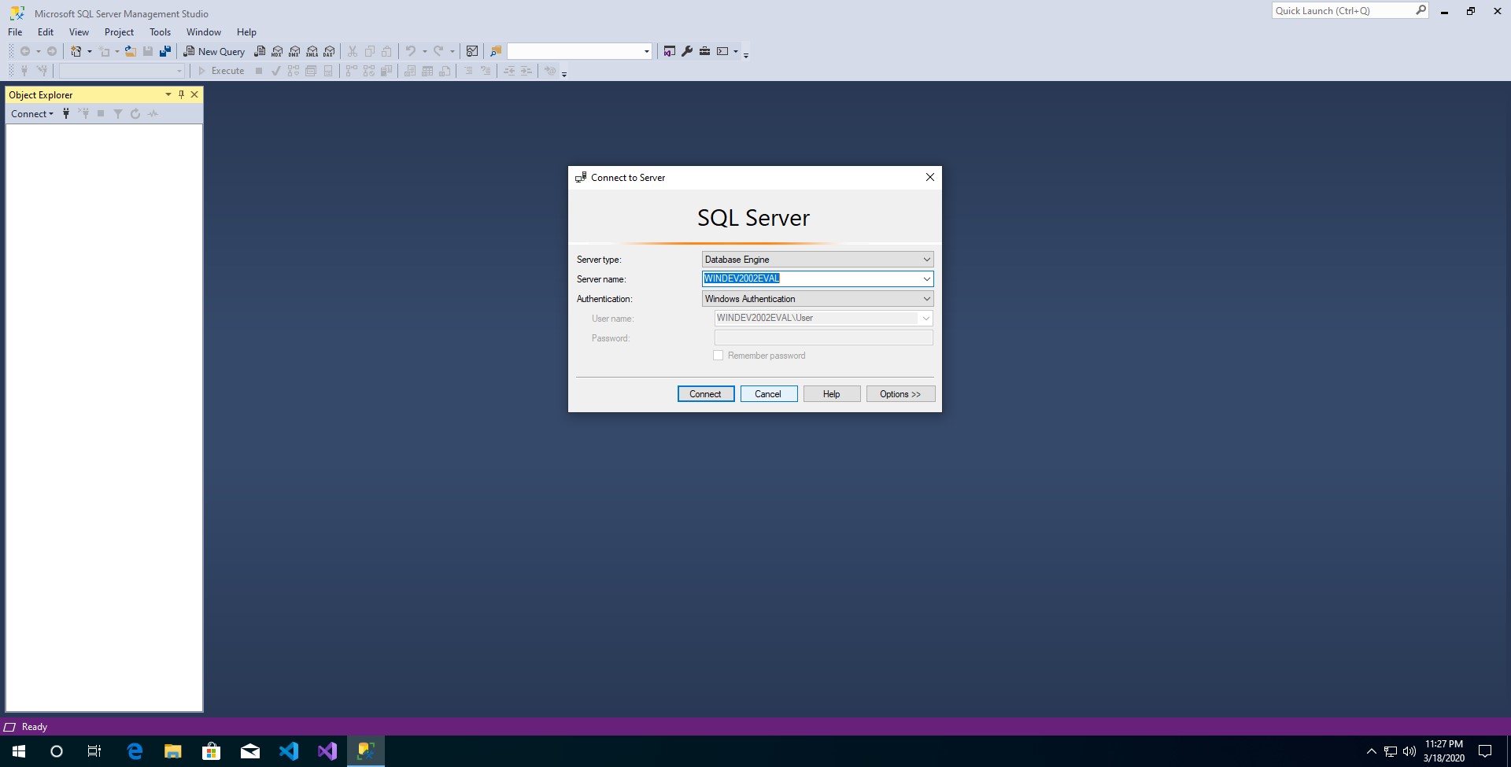Undo the last action from the toolbar
The image size is (1511, 767).
[x=411, y=50]
